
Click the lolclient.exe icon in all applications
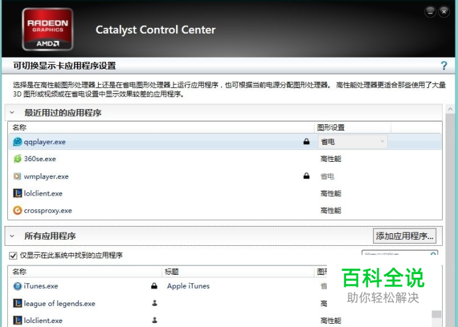[x=17, y=320]
